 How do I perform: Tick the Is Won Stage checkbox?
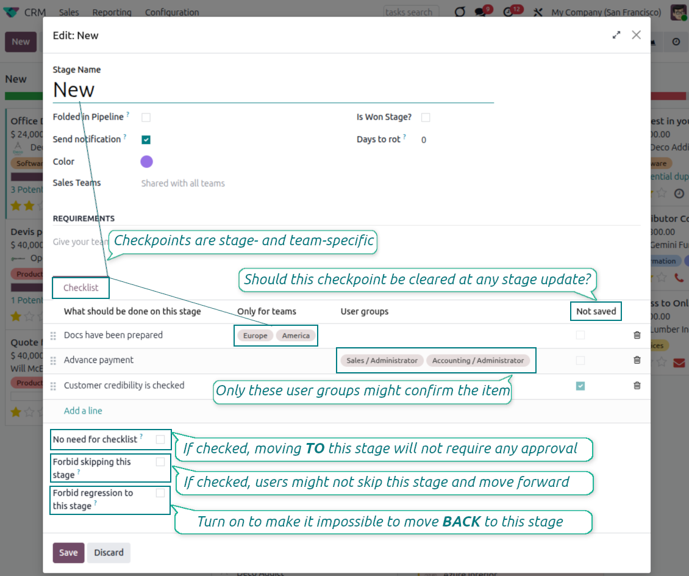tap(426, 117)
